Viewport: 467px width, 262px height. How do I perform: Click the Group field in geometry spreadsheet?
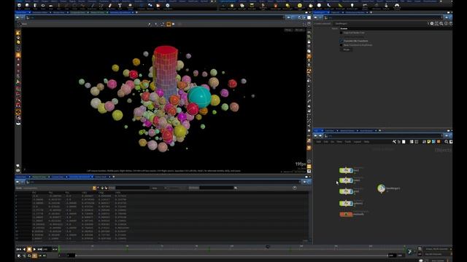132,188
